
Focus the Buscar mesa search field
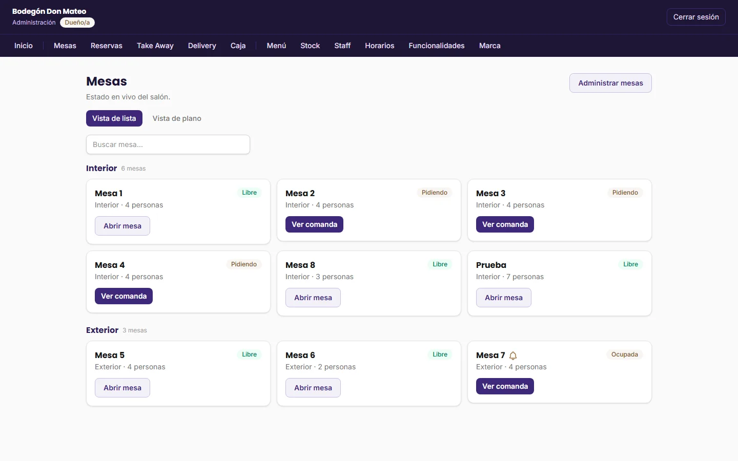[168, 144]
